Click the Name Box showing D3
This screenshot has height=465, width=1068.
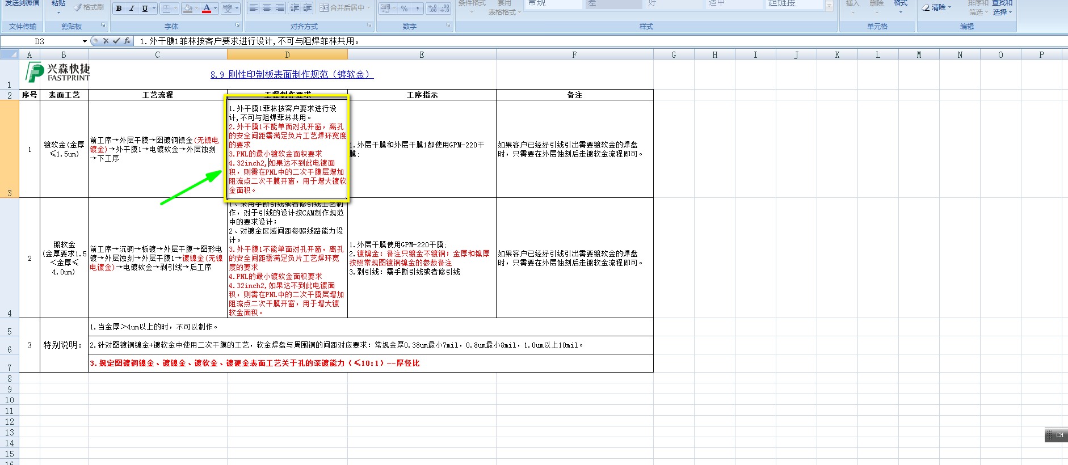(40, 41)
